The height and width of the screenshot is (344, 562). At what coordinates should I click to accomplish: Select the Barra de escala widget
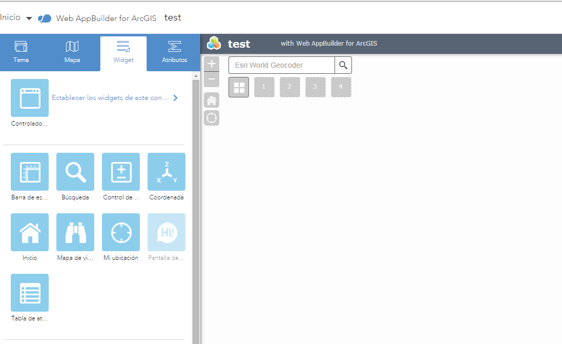click(30, 172)
